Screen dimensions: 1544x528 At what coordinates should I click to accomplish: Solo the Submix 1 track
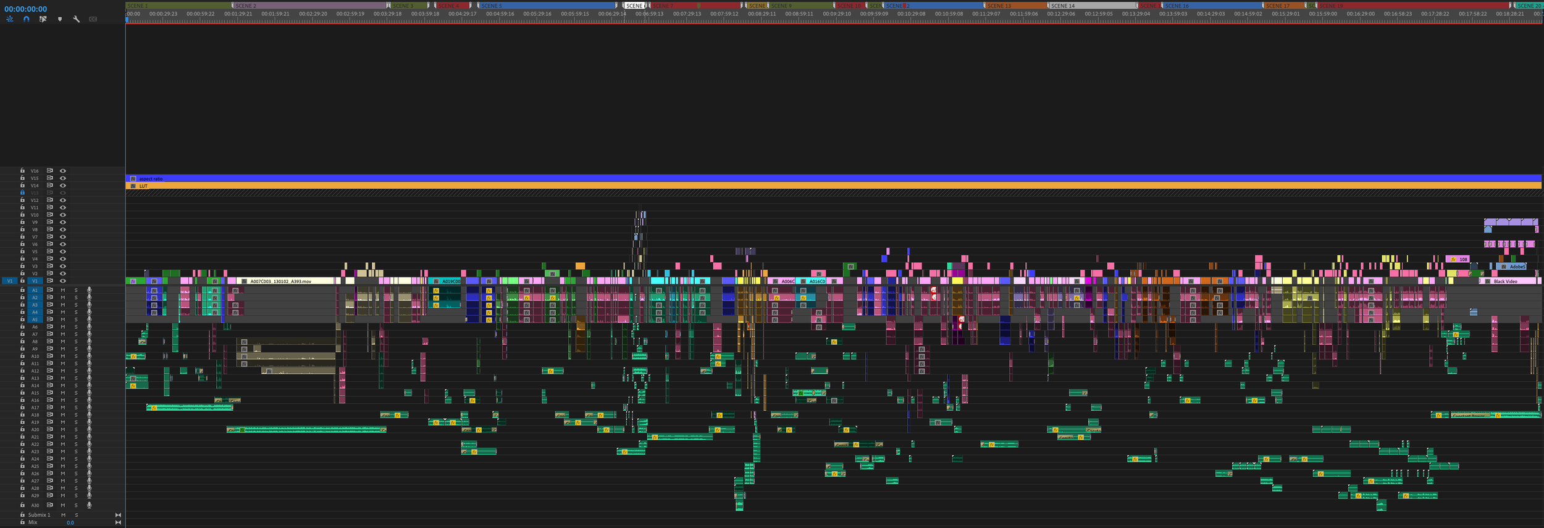coord(77,514)
